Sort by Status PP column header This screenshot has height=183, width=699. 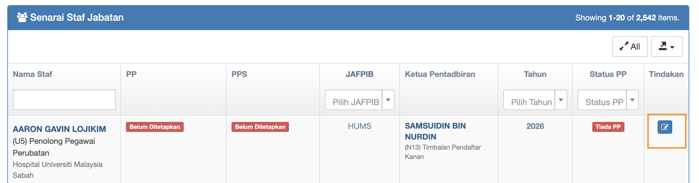(x=608, y=74)
